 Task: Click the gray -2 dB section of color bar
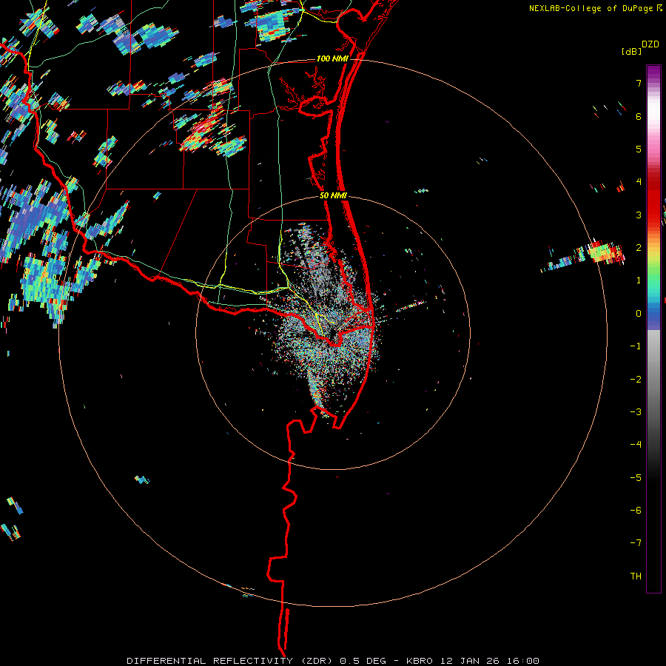(x=653, y=380)
